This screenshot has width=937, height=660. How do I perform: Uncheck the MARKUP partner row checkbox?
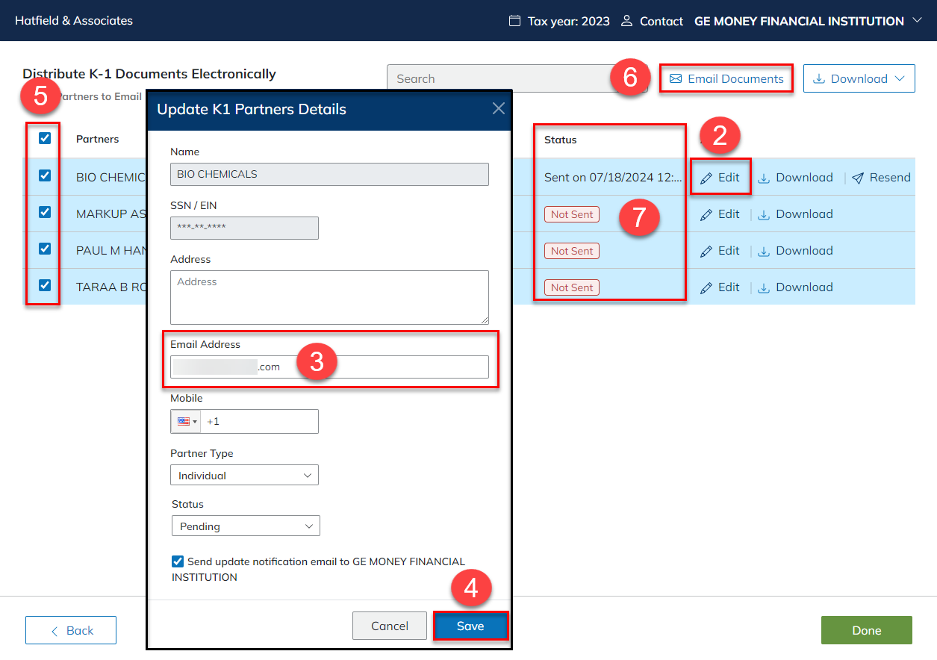coord(45,212)
